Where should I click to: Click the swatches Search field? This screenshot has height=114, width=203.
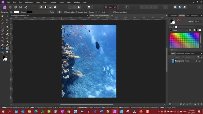(185, 50)
